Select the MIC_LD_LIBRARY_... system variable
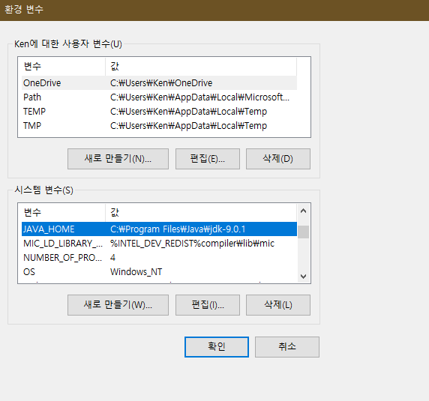Image resolution: width=429 pixels, height=401 pixels. 159,243
